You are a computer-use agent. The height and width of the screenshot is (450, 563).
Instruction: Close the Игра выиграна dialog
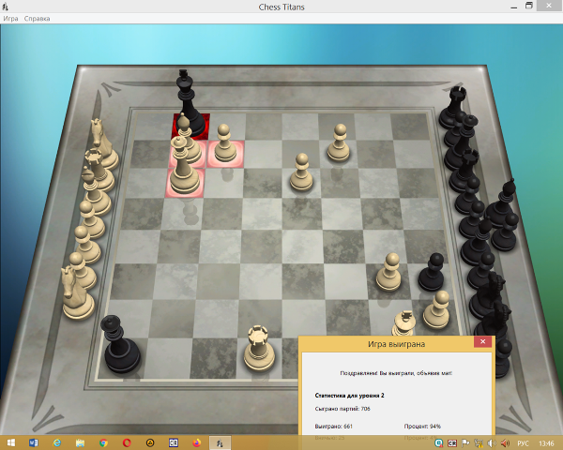pyautogui.click(x=482, y=343)
